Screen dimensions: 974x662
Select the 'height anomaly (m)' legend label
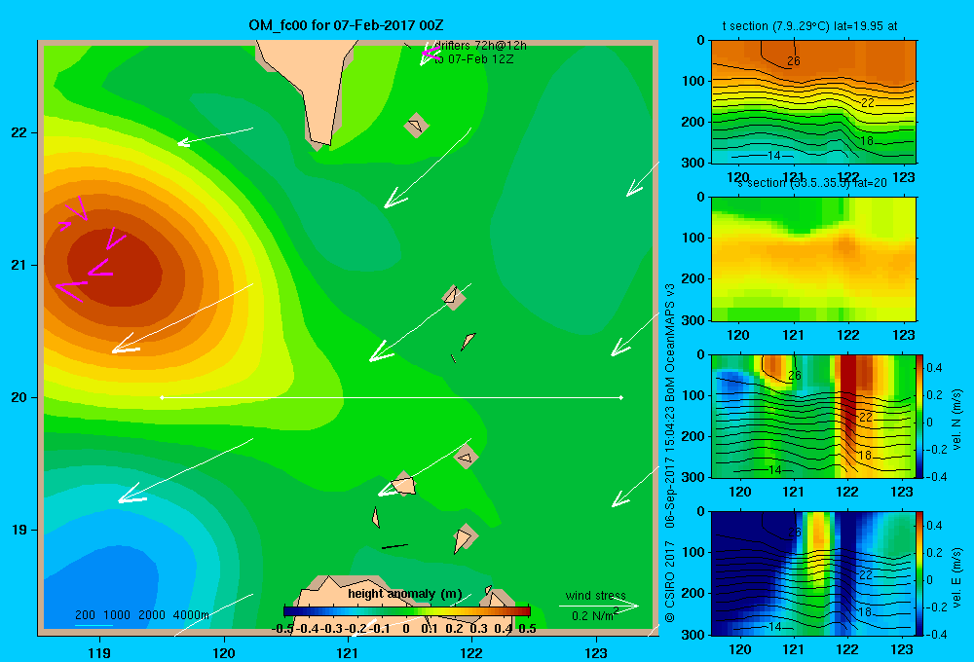coord(405,594)
